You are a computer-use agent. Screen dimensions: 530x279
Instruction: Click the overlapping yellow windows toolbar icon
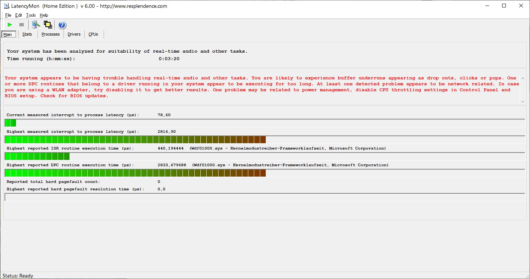pyautogui.click(x=48, y=25)
